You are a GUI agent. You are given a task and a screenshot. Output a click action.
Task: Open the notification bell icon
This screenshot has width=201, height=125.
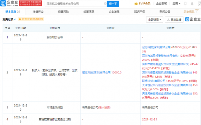tap(192, 3)
